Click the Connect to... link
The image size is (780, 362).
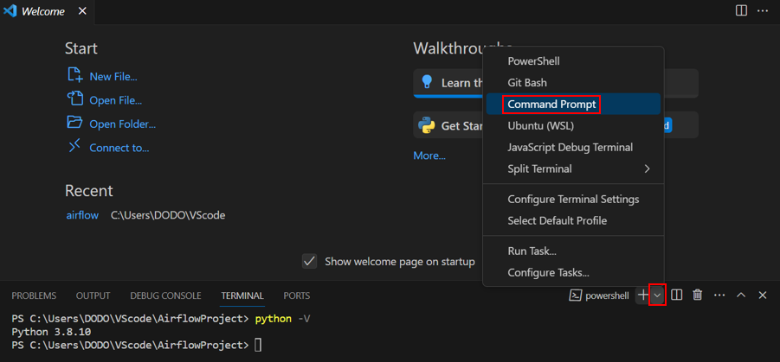(119, 148)
